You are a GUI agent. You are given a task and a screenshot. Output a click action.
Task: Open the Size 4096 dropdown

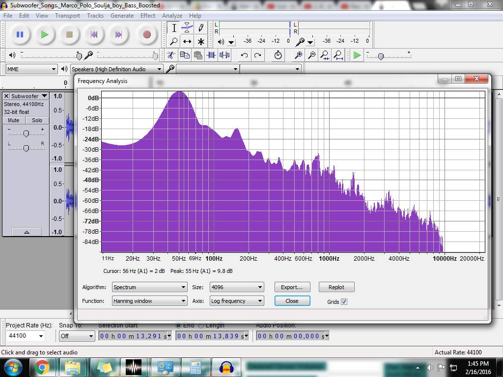237,287
